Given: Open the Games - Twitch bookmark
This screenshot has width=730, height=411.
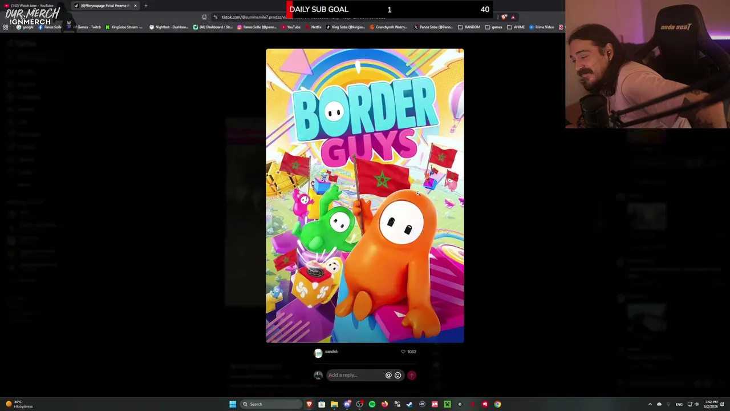Looking at the screenshot, I should [x=86, y=27].
